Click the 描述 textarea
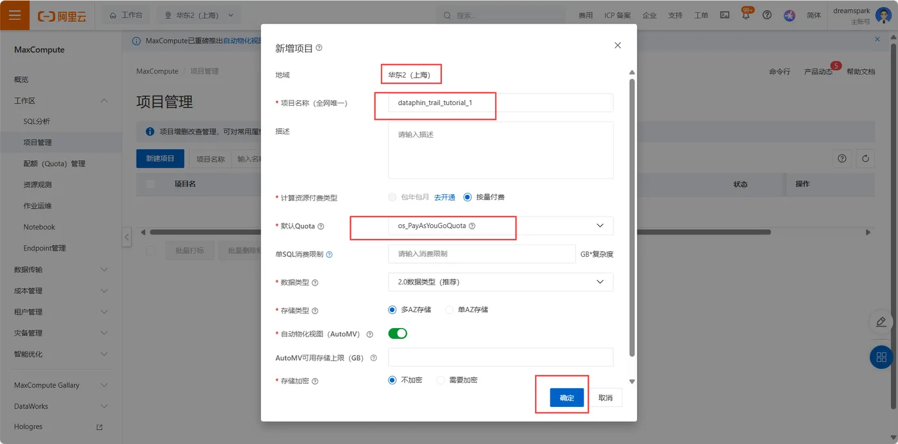This screenshot has width=898, height=444. (500, 150)
